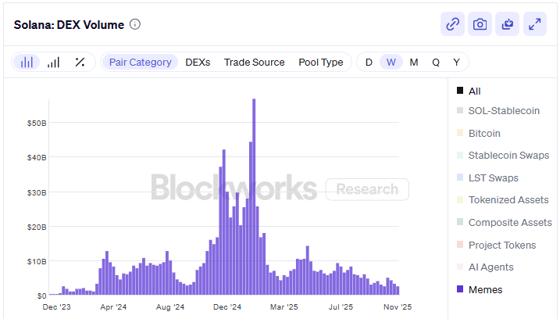The image size is (560, 319).
Task: Select the Pair Category tab
Action: (x=141, y=62)
